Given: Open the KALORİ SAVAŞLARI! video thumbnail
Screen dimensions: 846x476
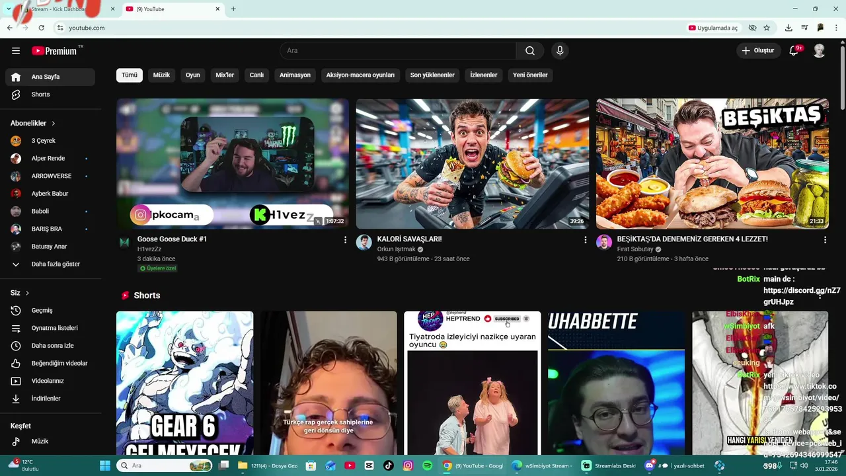Looking at the screenshot, I should click(x=473, y=164).
